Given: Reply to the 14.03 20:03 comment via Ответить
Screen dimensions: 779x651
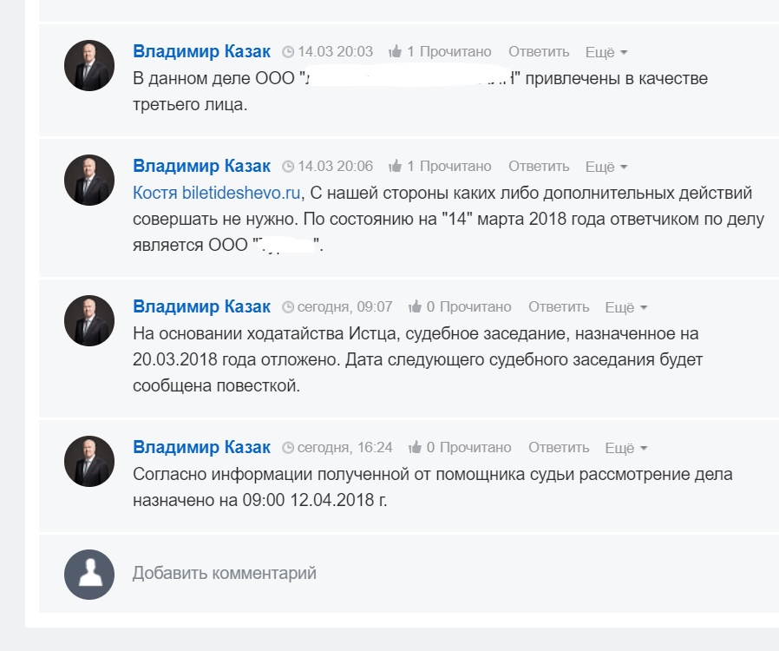Looking at the screenshot, I should pyautogui.click(x=539, y=52).
